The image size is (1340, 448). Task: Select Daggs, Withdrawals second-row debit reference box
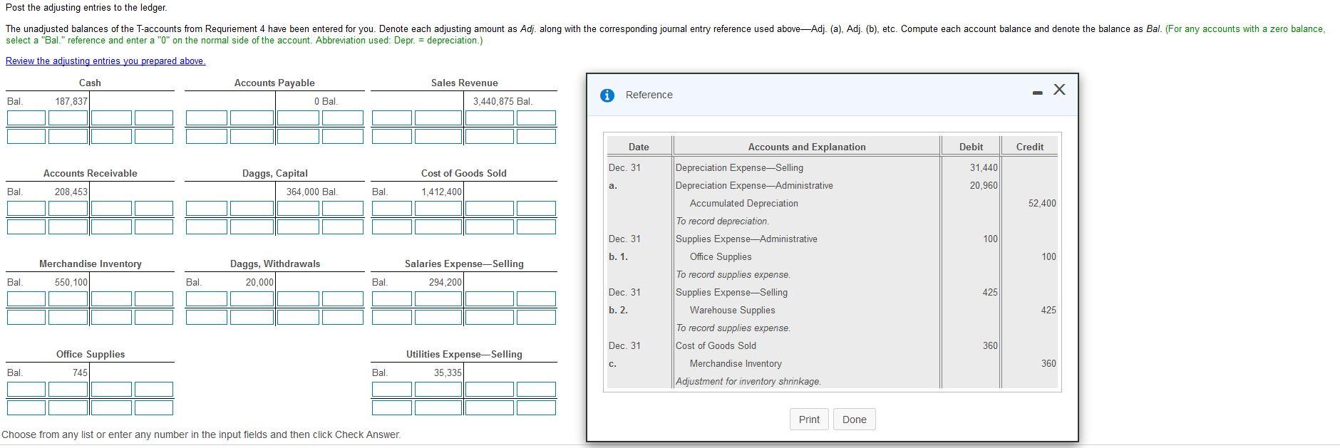pyautogui.click(x=207, y=317)
